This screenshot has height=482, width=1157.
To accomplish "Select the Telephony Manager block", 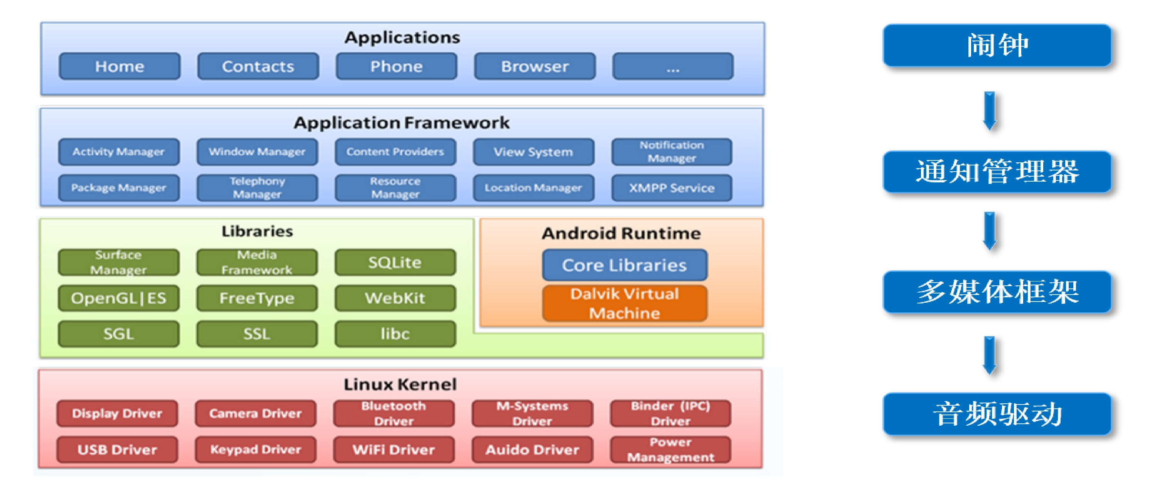I will [257, 188].
